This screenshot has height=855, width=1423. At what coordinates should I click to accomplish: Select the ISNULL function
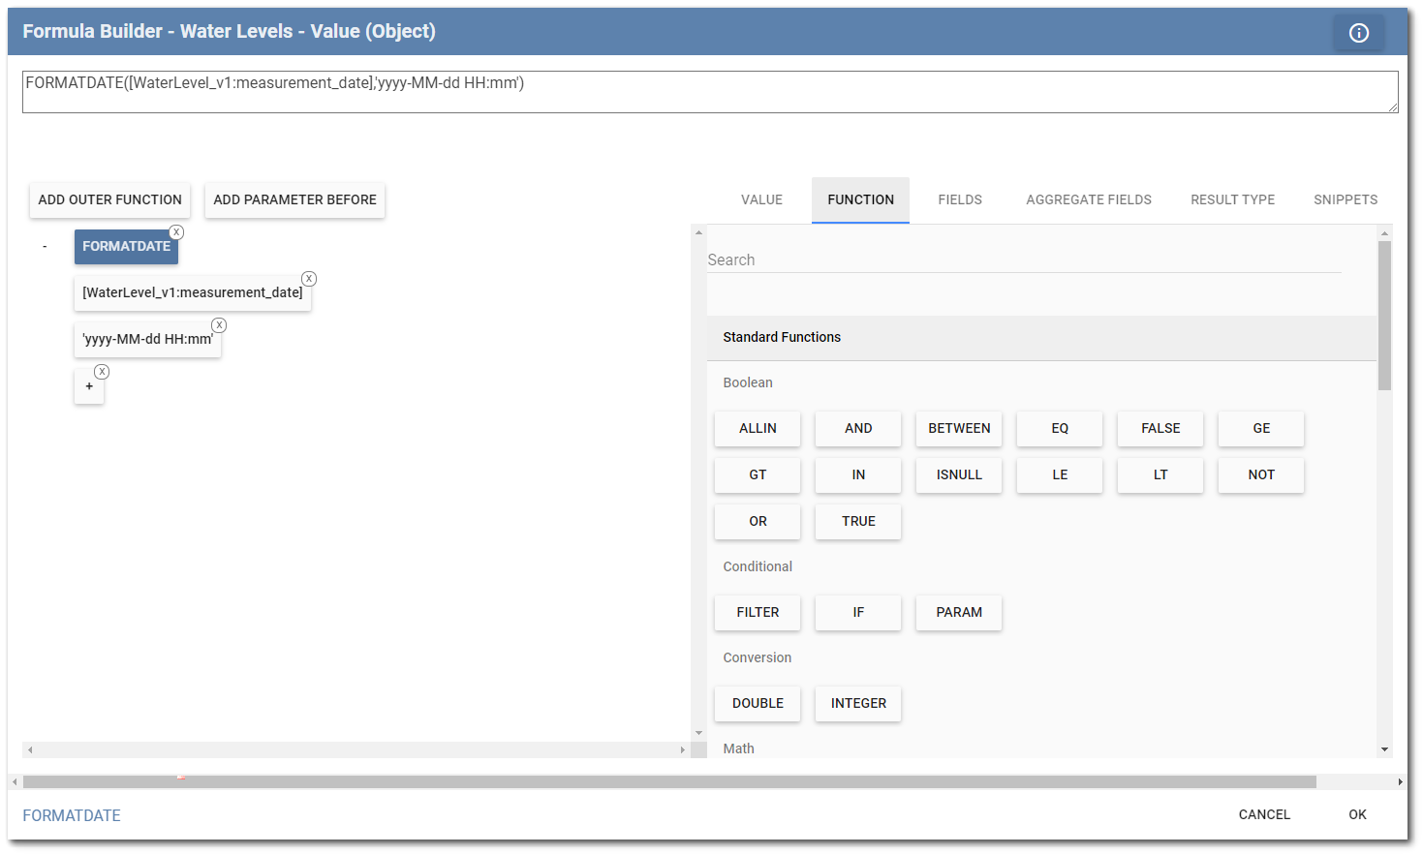pos(959,474)
